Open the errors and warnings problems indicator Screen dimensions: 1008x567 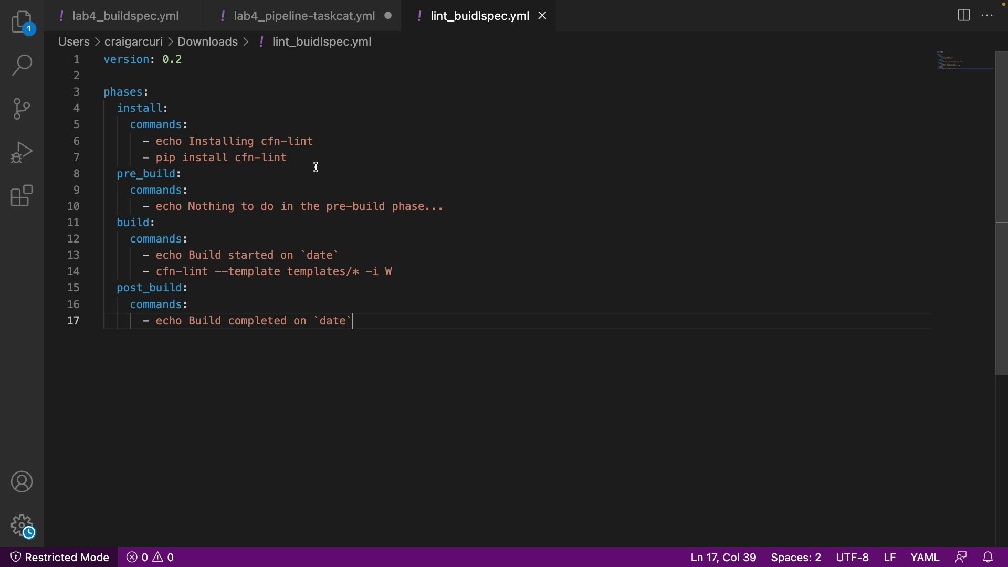coord(151,557)
